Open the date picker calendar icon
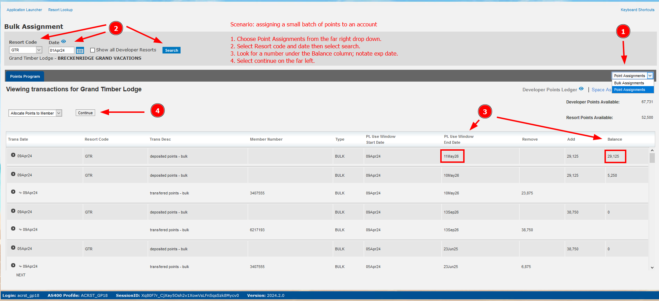 [x=80, y=50]
